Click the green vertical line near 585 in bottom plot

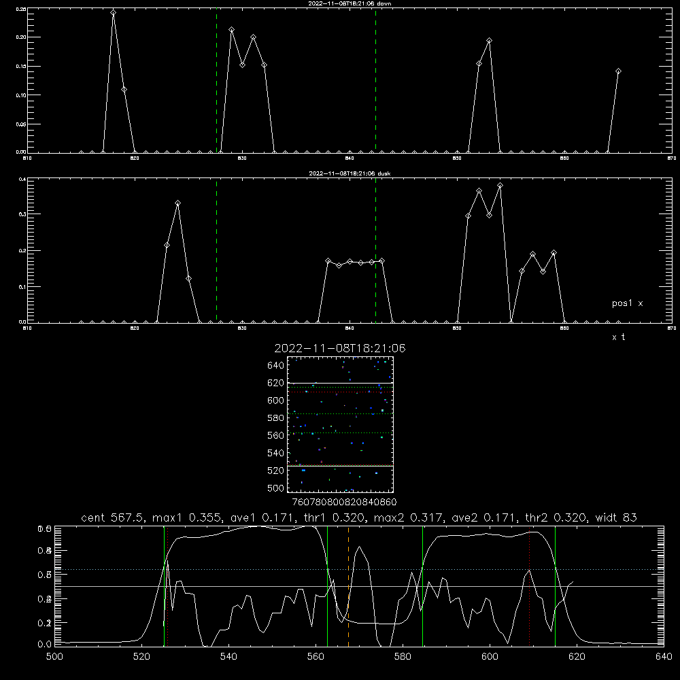coord(422,586)
